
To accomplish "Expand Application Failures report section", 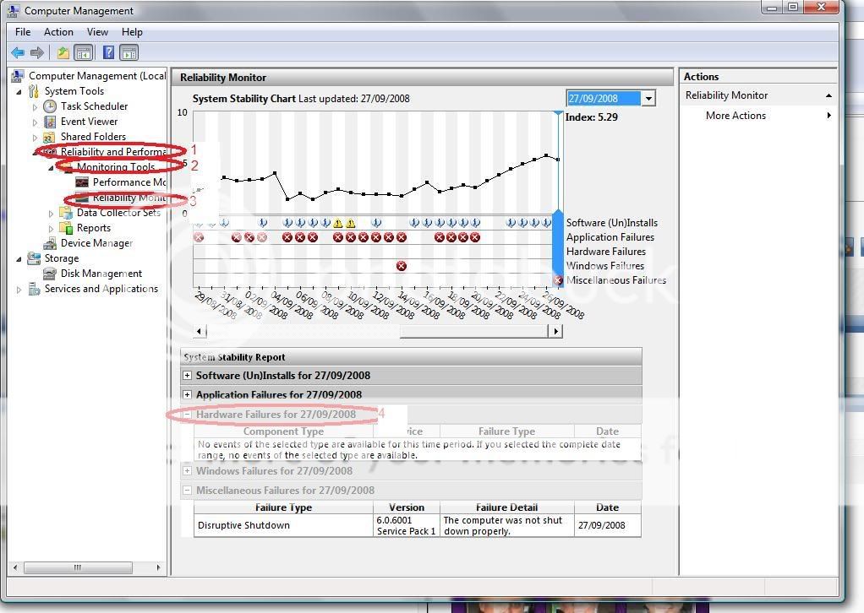I will pos(188,395).
